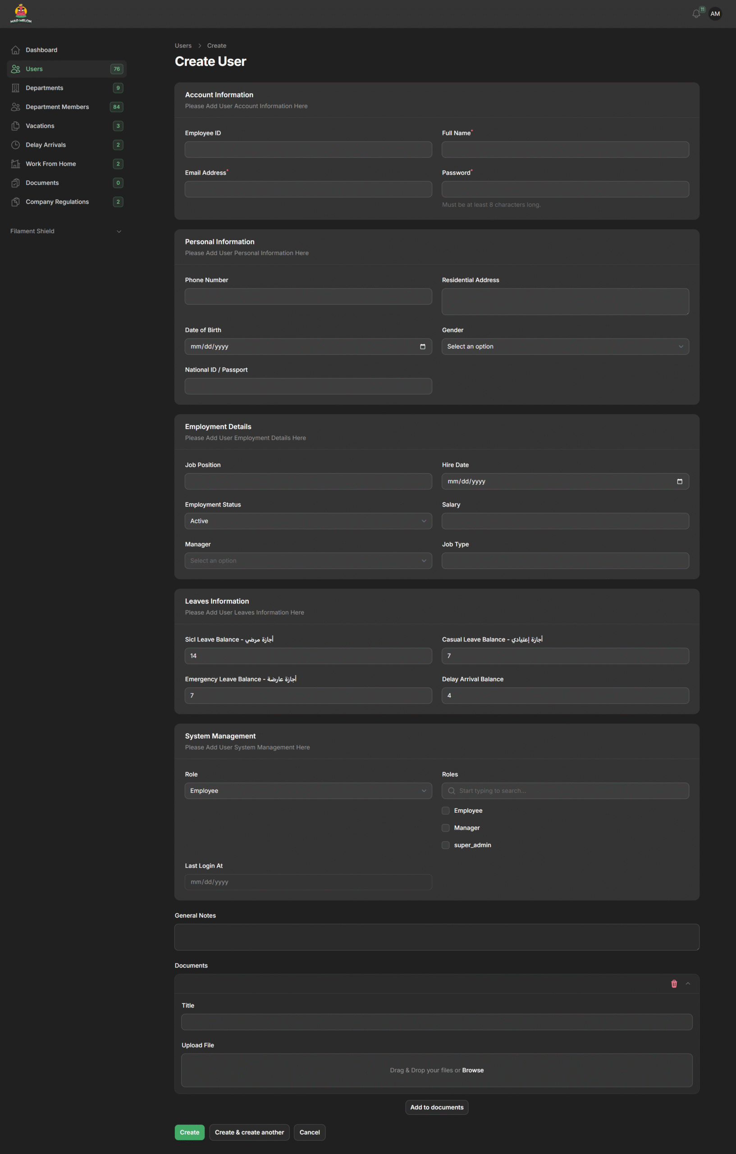Click the Delay Arrivals clock icon

tap(15, 145)
